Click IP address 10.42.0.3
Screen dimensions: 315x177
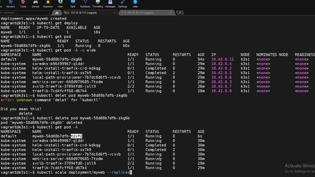tap(221, 82)
